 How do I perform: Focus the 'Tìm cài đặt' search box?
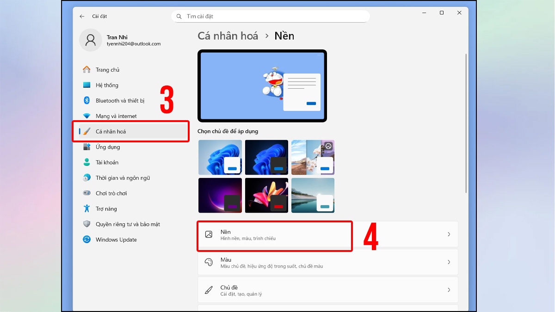(x=271, y=16)
